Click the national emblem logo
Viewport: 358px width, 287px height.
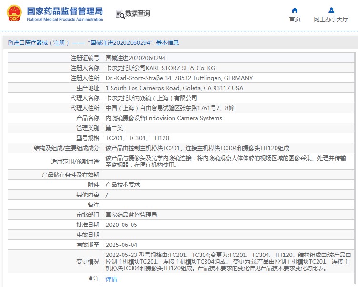pos(14,13)
